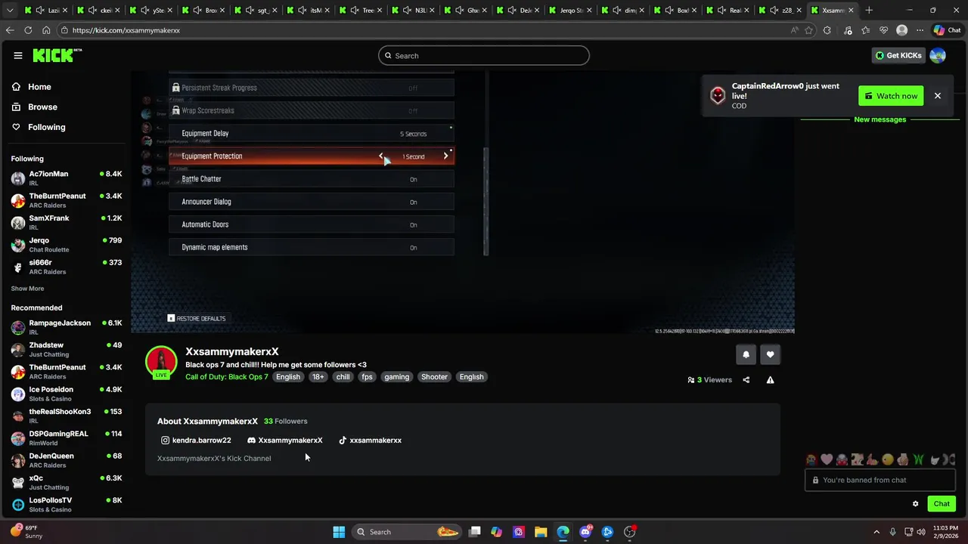Screen dimensions: 968x544
Task: Watch CaptainRedArrow0 now
Action: [x=891, y=96]
